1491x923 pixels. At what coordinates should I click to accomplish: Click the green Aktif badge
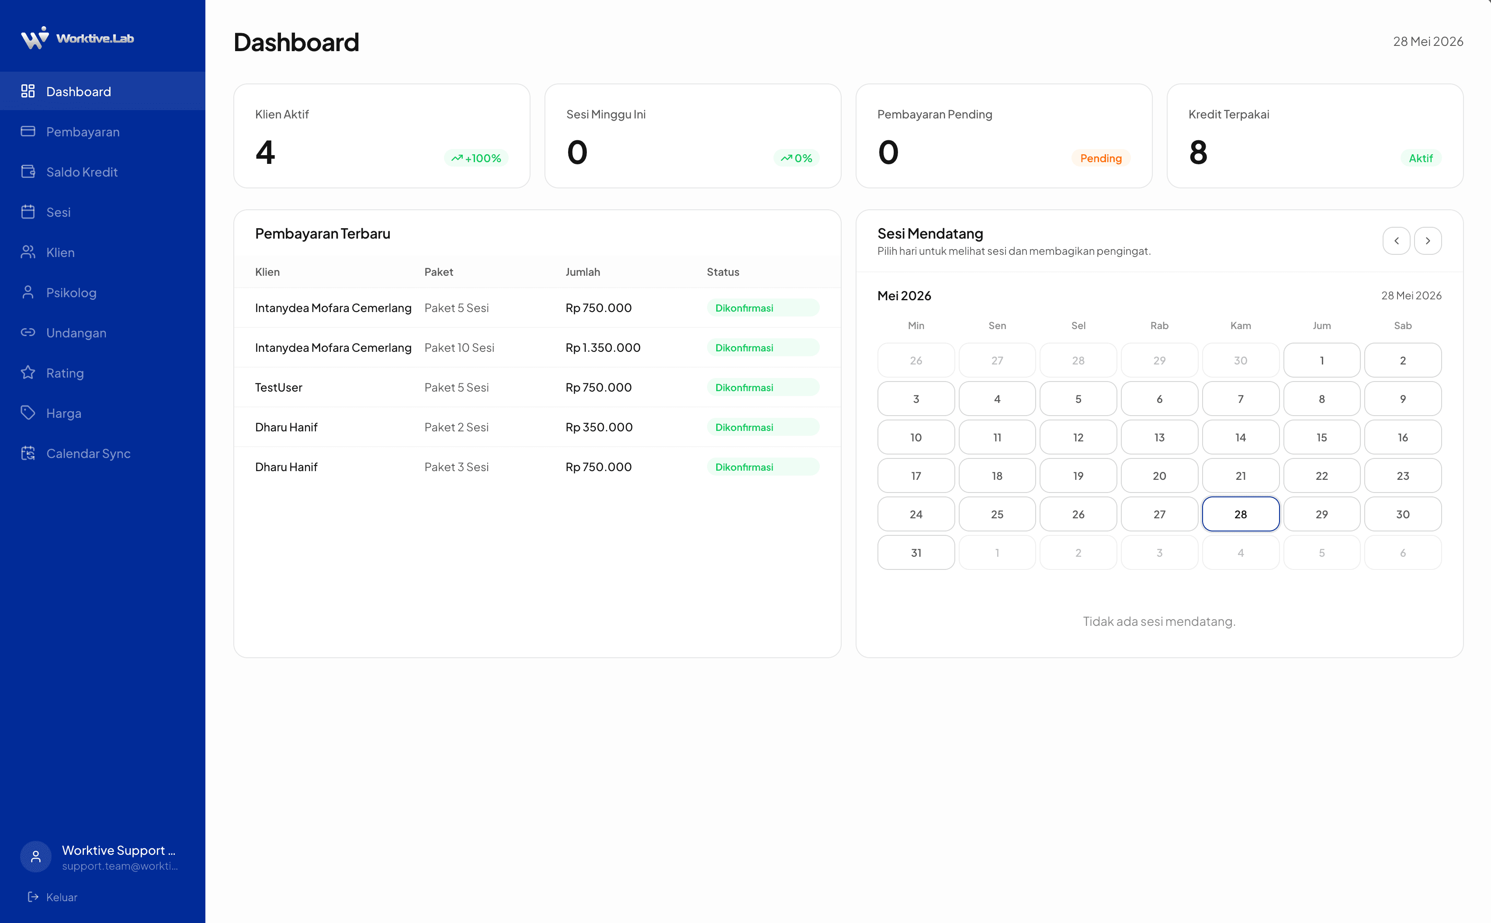(1420, 158)
